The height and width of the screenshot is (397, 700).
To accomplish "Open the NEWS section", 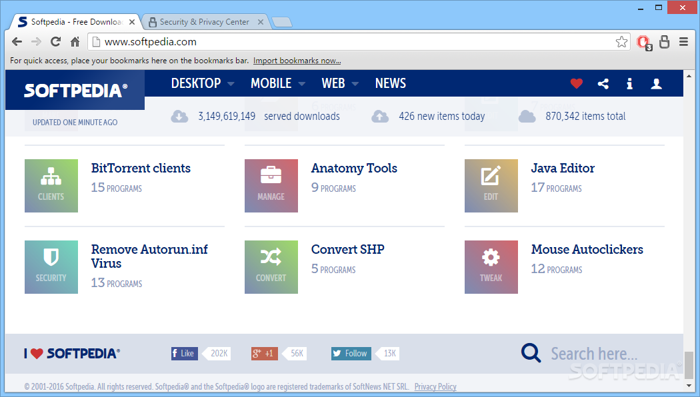I will coord(391,83).
